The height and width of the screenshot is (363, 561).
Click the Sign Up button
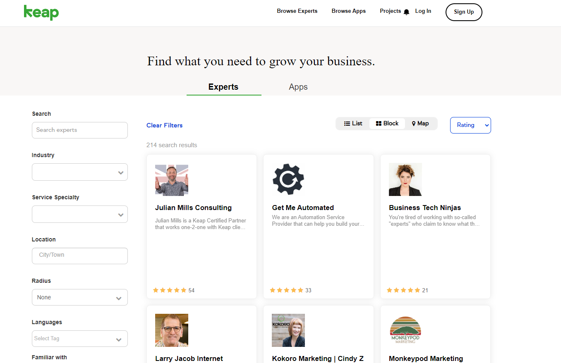[x=464, y=12]
